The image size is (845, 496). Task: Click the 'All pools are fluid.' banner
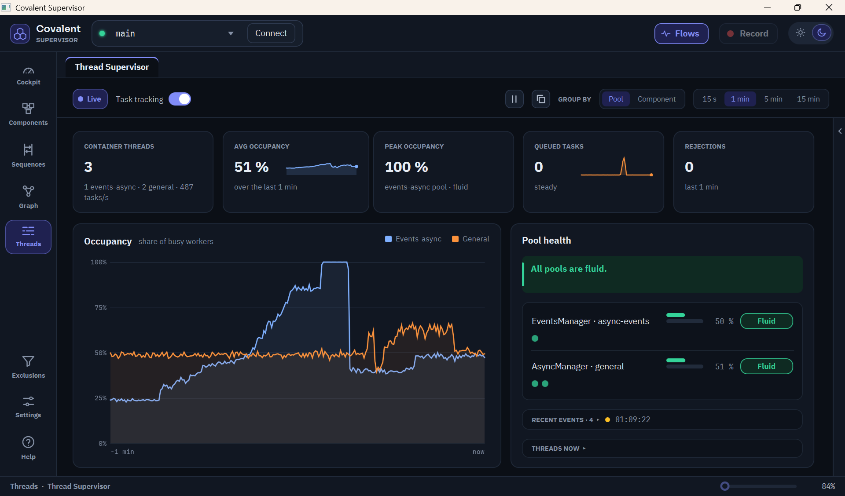662,274
